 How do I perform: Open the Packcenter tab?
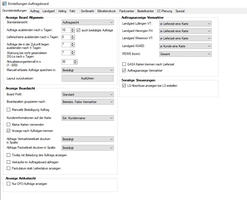tap(127, 11)
